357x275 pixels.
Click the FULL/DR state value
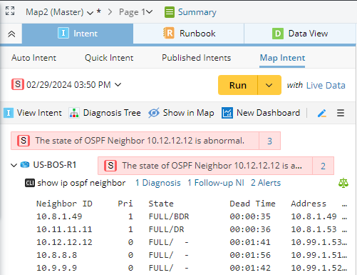click(x=166, y=229)
